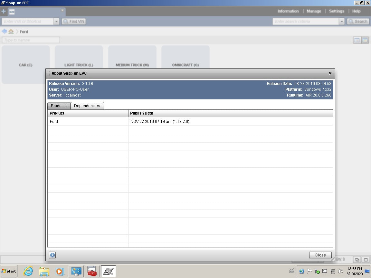Click the localhost server value
371x278 pixels.
click(72, 95)
